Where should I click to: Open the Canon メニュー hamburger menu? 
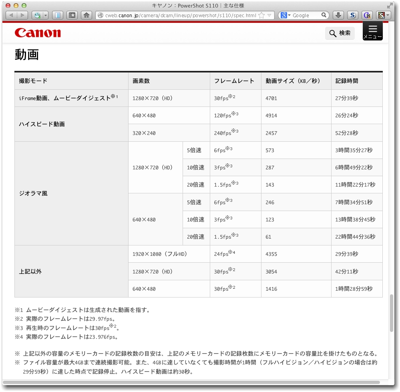tap(372, 31)
